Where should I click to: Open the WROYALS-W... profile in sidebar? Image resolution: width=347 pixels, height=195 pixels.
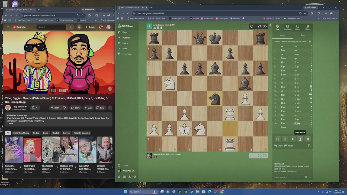[126, 171]
